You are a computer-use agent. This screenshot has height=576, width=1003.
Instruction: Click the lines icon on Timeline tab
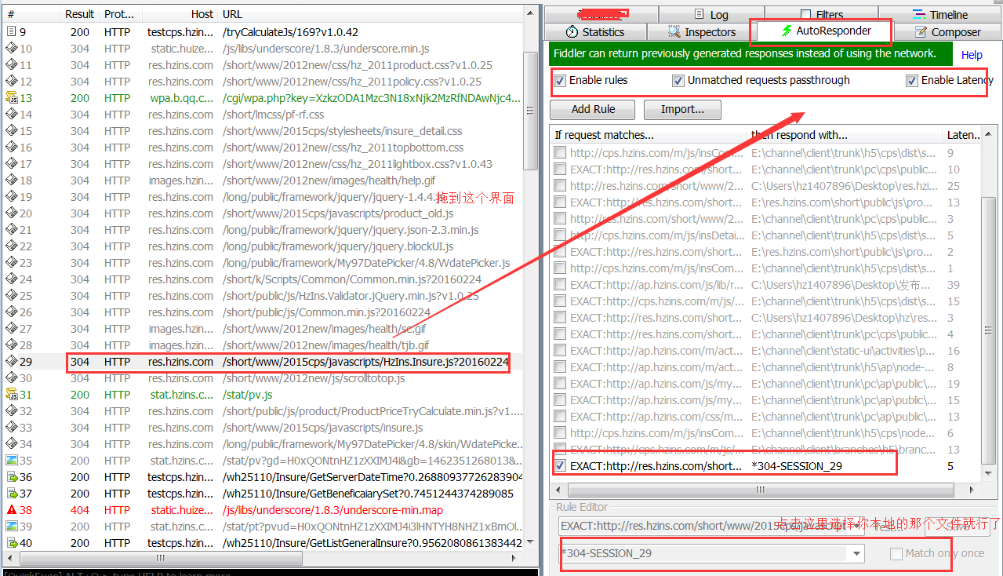click(919, 15)
